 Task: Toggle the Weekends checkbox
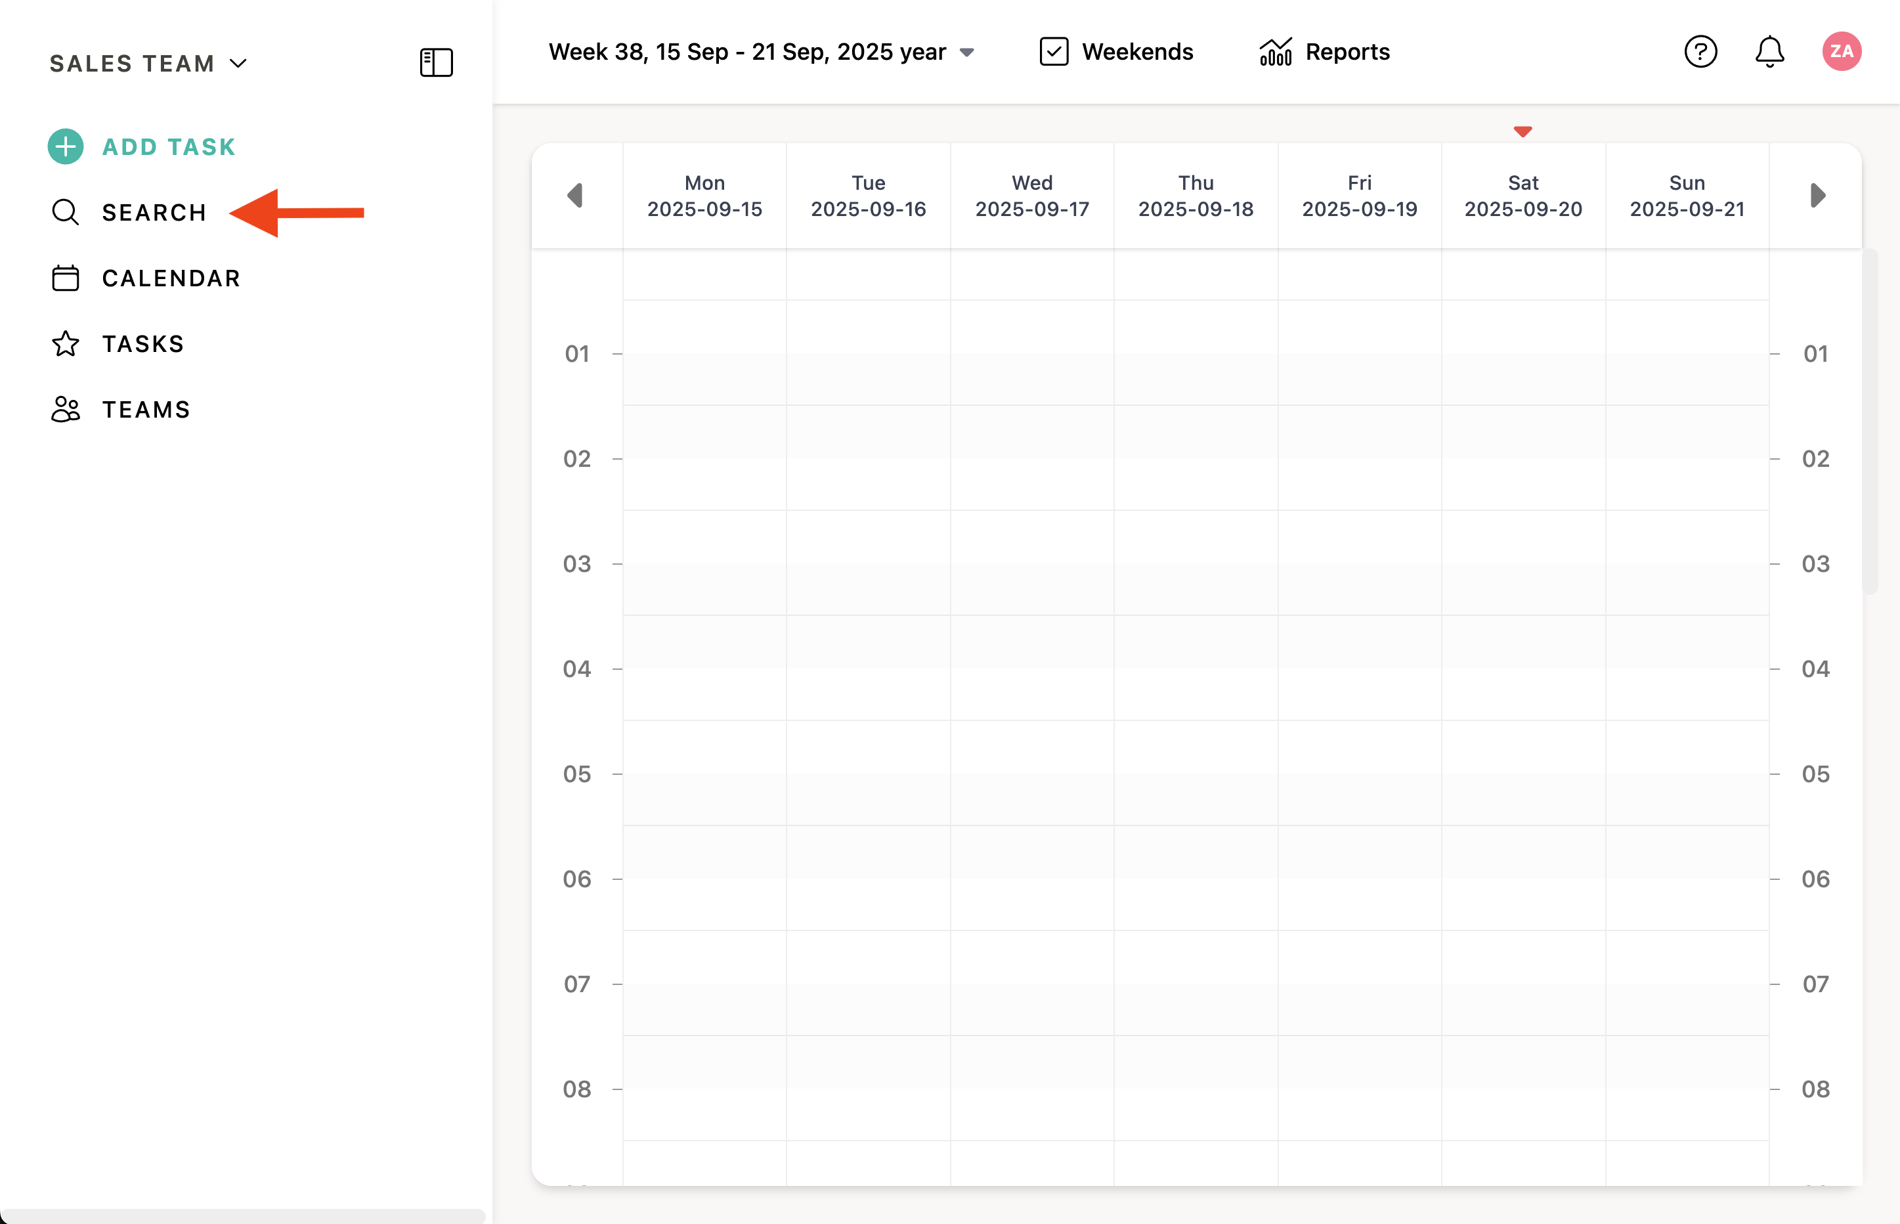click(1054, 52)
